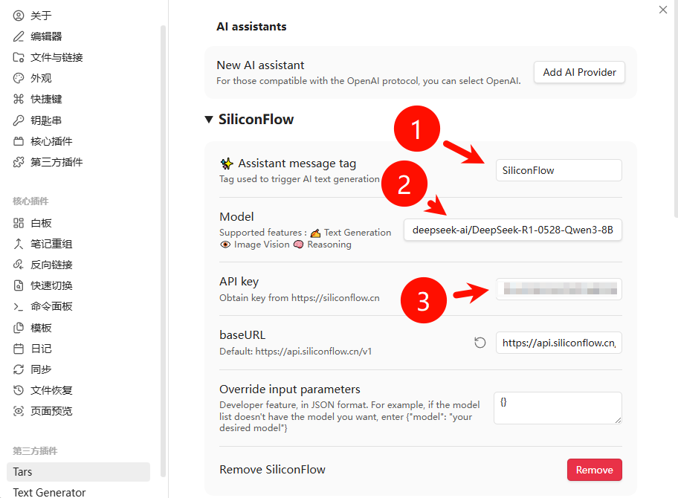Viewport: 678px width, 498px height.
Task: Click the 外观 palette icon
Action: pyautogui.click(x=18, y=78)
